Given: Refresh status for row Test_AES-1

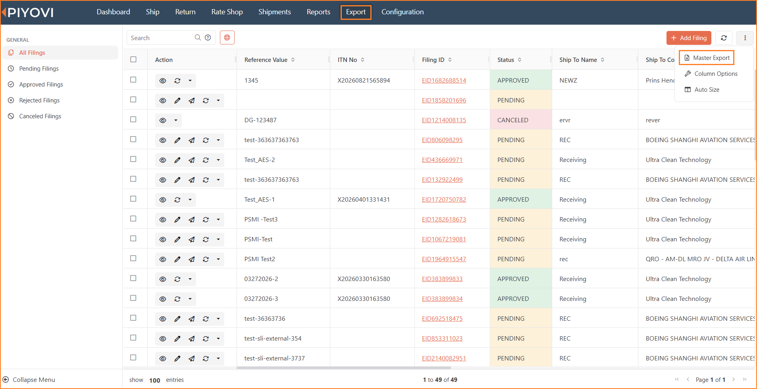Looking at the screenshot, I should click(x=177, y=200).
